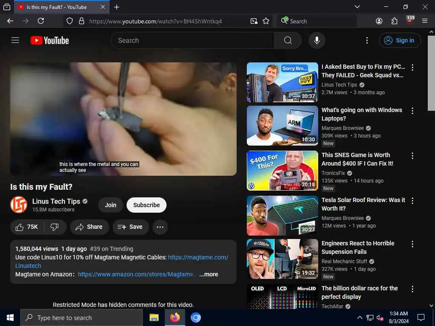Open Linus Tech Tips channel avatar
The image size is (435, 326).
pyautogui.click(x=19, y=205)
